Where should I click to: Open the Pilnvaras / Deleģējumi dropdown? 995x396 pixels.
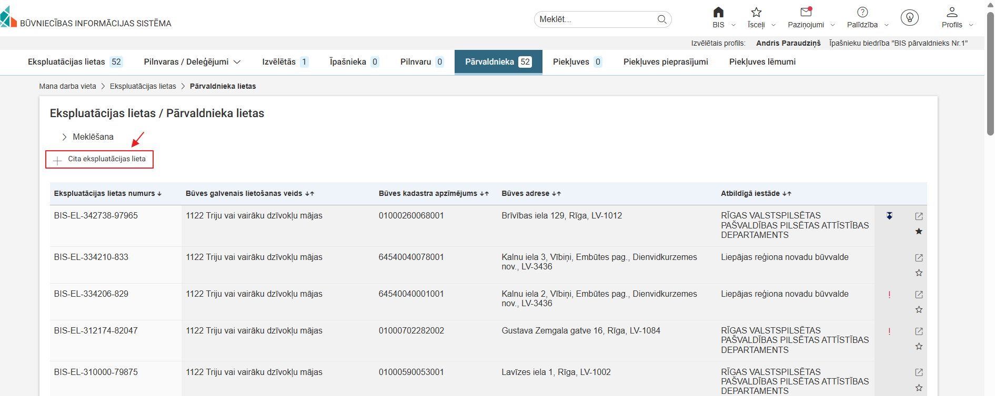(x=192, y=62)
